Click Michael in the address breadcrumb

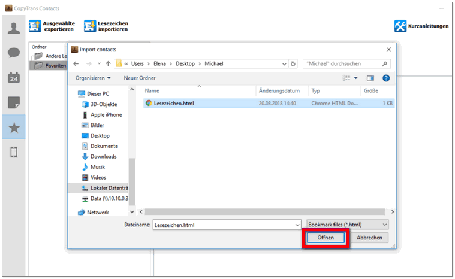[x=214, y=63]
